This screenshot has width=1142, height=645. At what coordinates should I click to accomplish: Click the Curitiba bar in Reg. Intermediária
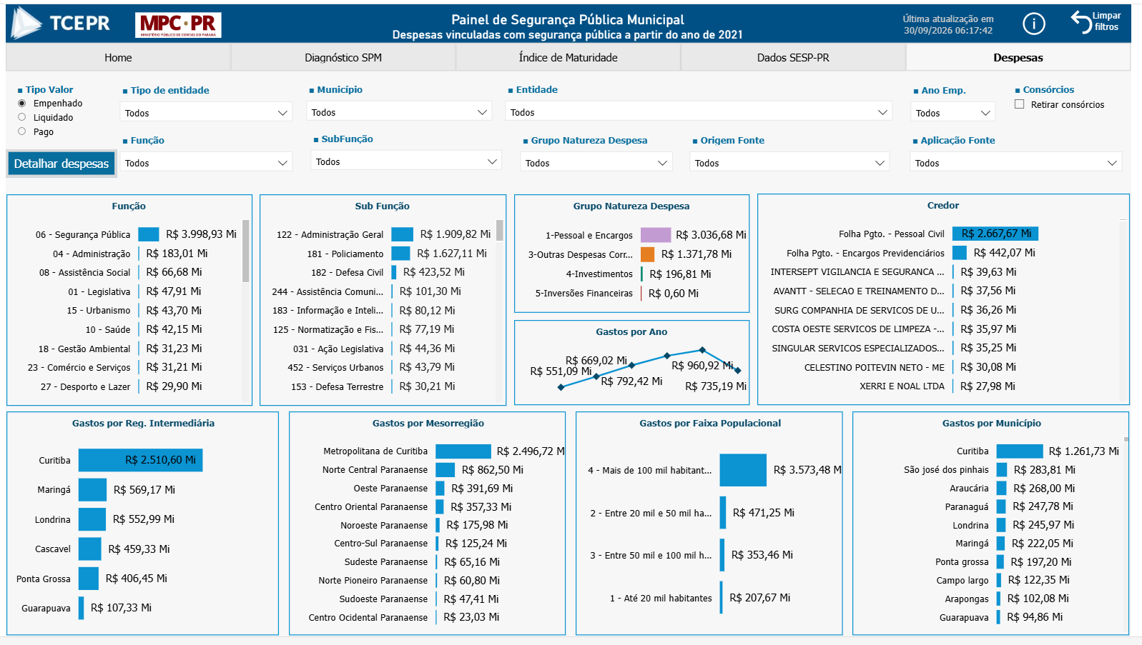coord(141,460)
